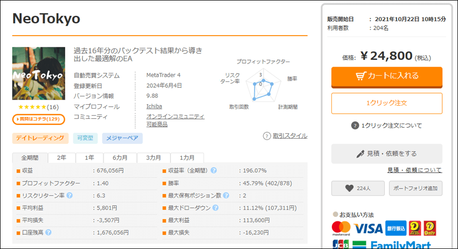This screenshot has height=249, width=458.
Task: Open help icon next to 収益率（全期間）
Action: (x=214, y=171)
